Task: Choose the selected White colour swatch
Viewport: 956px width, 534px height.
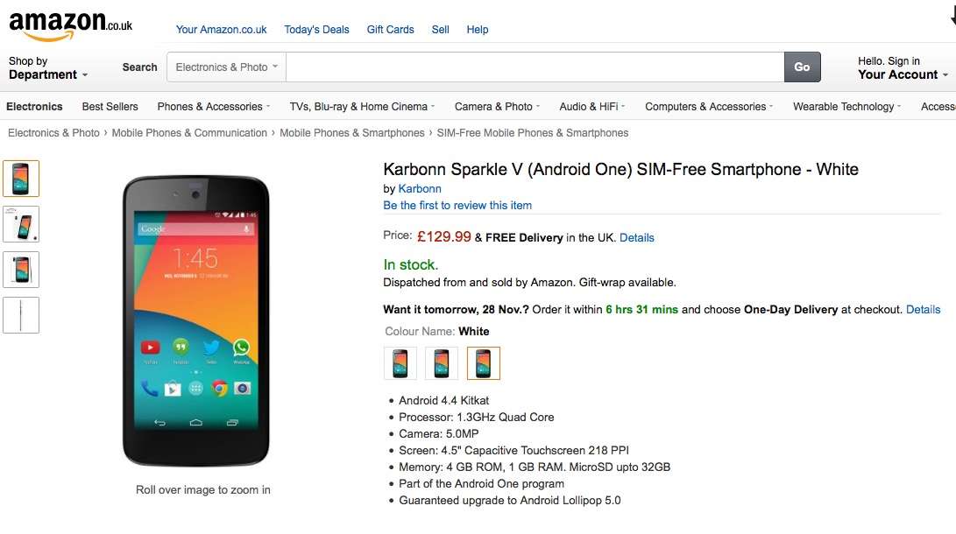Action: pos(484,363)
